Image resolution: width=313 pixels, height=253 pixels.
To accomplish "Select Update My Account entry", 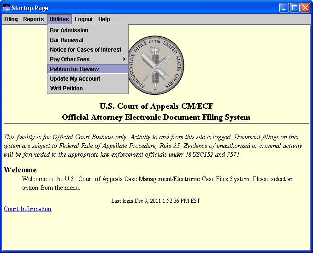I will [x=88, y=79].
